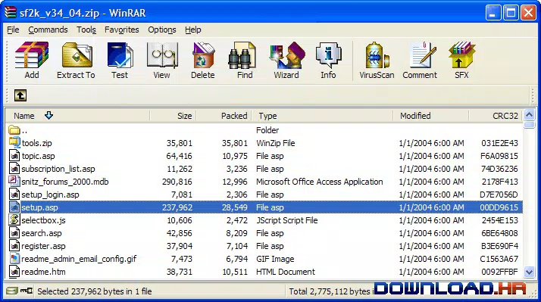541x302 pixels.
Task: Click the WinRAR title bar icon
Action: [11, 13]
